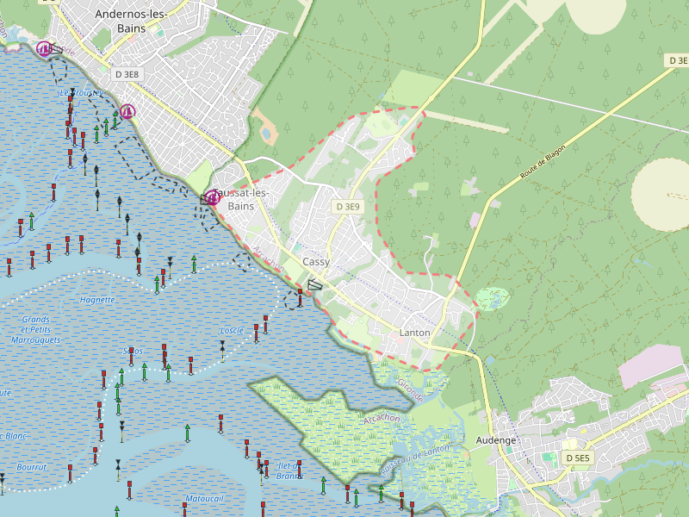Select the D 5E5 road shield
The height and width of the screenshot is (517, 689).
pos(577,458)
